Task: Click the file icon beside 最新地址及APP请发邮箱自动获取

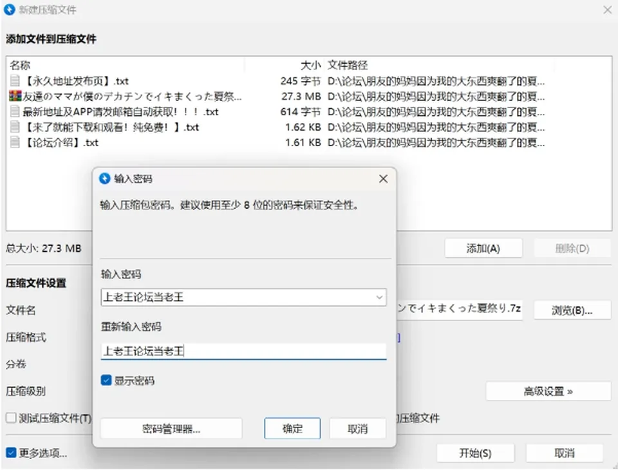Action: pyautogui.click(x=15, y=111)
